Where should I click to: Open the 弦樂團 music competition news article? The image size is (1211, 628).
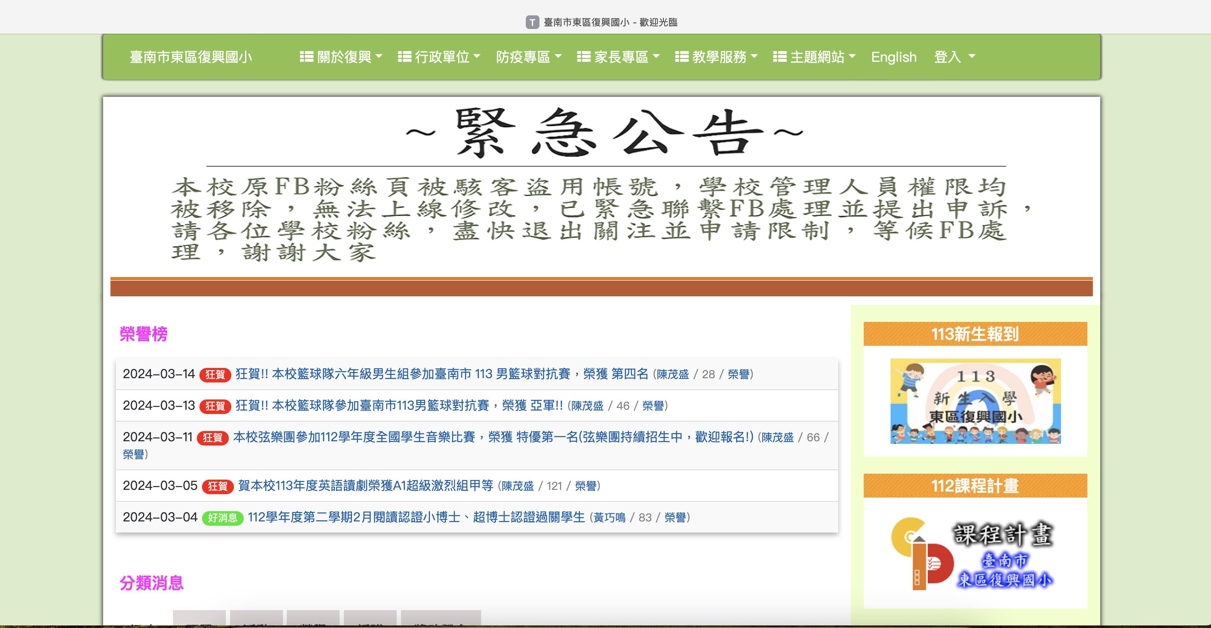point(493,437)
